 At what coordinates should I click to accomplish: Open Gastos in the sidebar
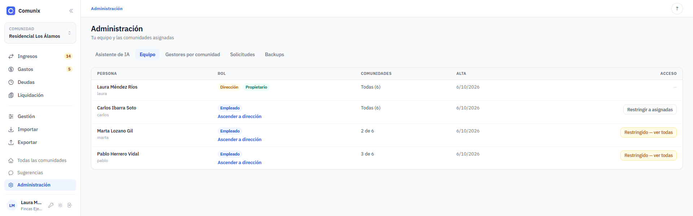point(40,69)
